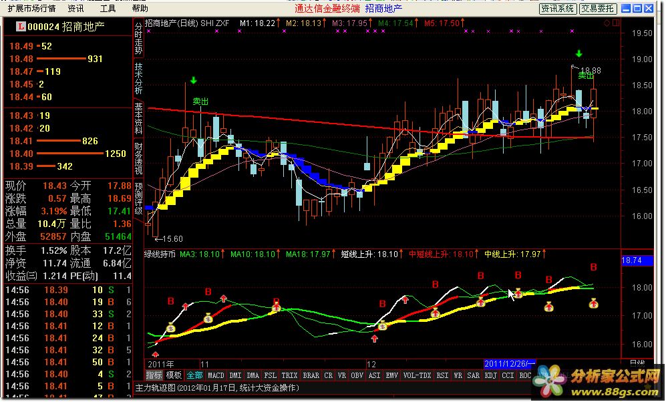Click the diamond icon above the price axis
The width and height of the screenshot is (666, 402).
(x=607, y=23)
